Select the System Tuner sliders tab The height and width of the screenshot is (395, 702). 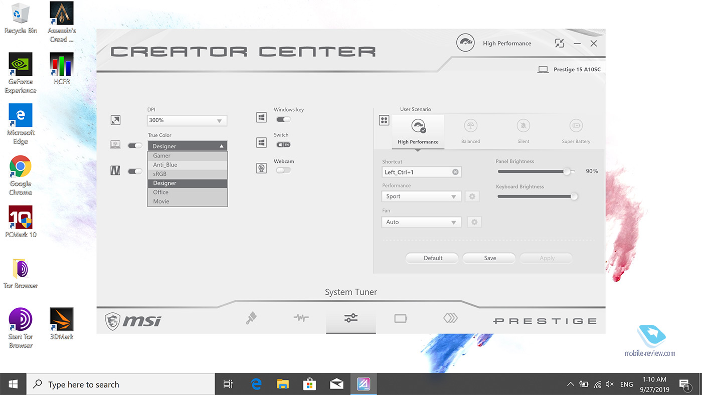[x=351, y=318]
